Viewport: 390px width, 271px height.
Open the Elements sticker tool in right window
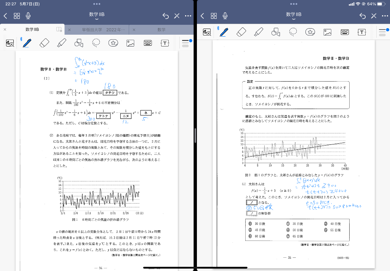click(x=310, y=32)
